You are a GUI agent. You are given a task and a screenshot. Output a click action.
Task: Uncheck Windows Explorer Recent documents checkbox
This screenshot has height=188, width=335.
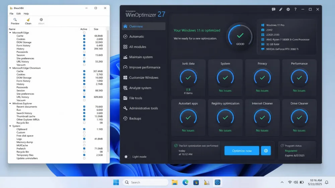pos(84,107)
